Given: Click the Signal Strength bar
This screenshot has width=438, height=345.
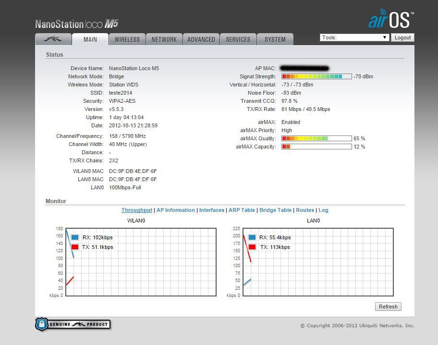Looking at the screenshot, I should coord(316,76).
